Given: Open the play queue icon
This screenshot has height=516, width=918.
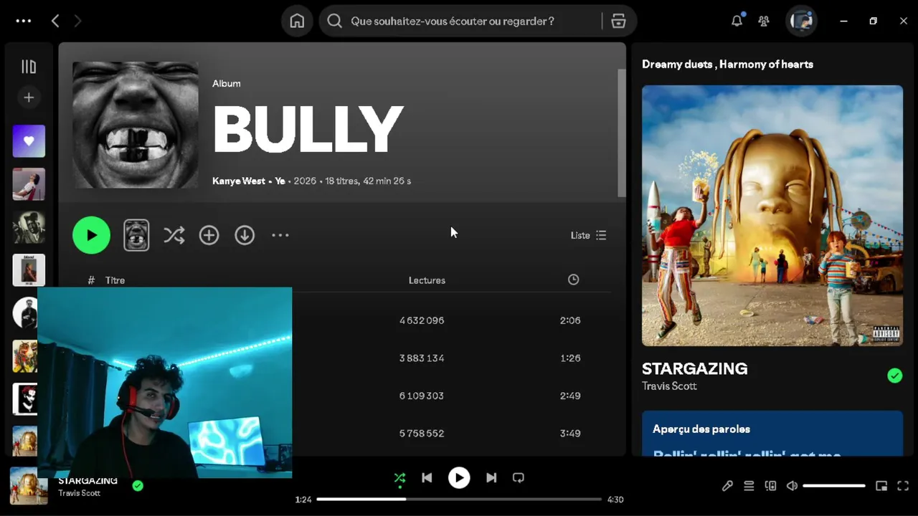Looking at the screenshot, I should coord(749,486).
